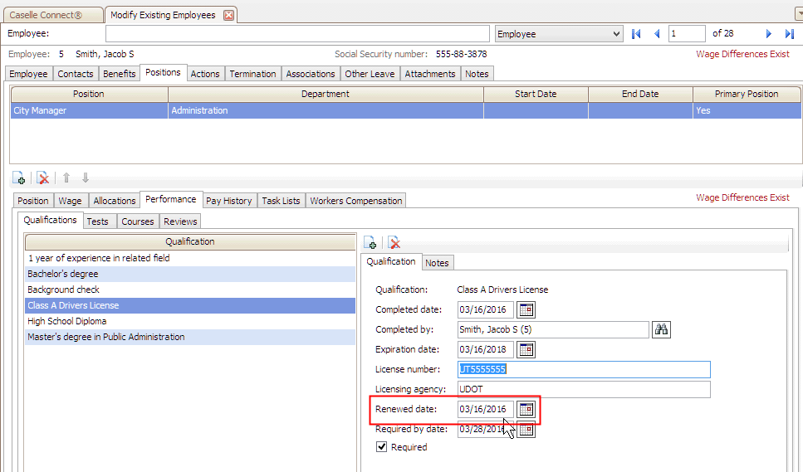This screenshot has width=803, height=472.
Task: Go to previous employee record
Action: tap(657, 34)
